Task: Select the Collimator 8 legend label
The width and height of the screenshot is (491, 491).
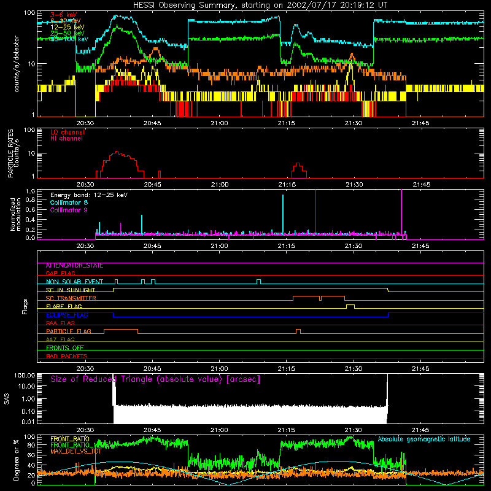Action: (69, 203)
